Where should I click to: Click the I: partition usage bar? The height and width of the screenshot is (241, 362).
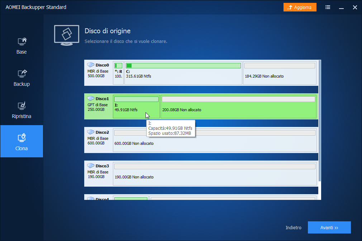pyautogui.click(x=136, y=99)
